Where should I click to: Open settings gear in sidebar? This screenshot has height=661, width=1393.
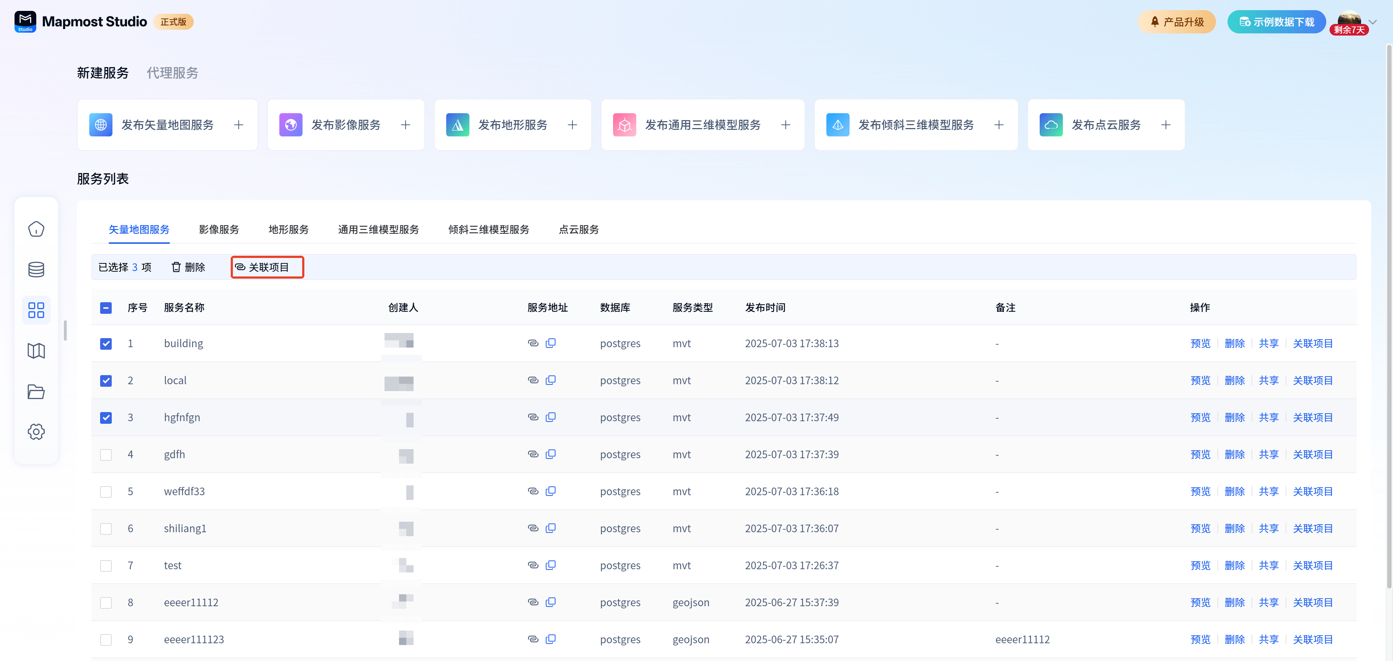pos(36,432)
